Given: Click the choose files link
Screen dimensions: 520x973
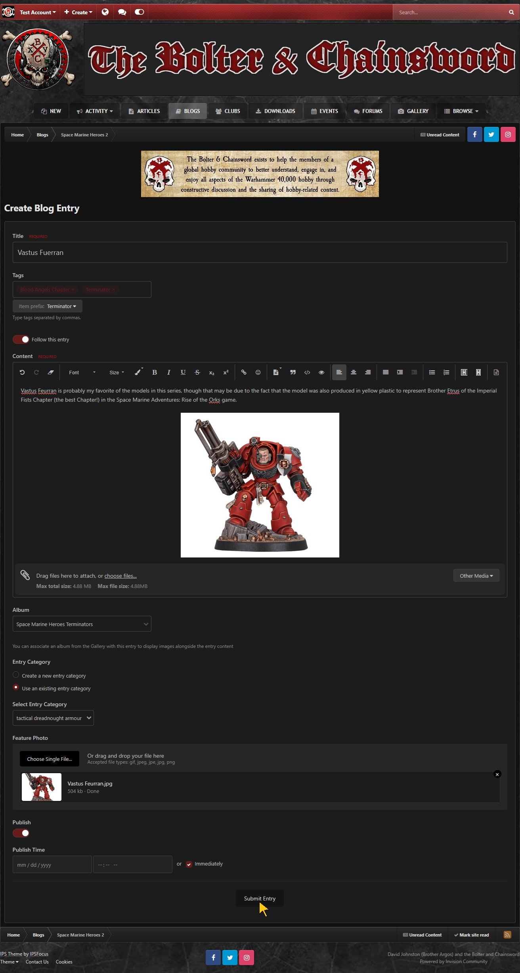Looking at the screenshot, I should tap(120, 576).
